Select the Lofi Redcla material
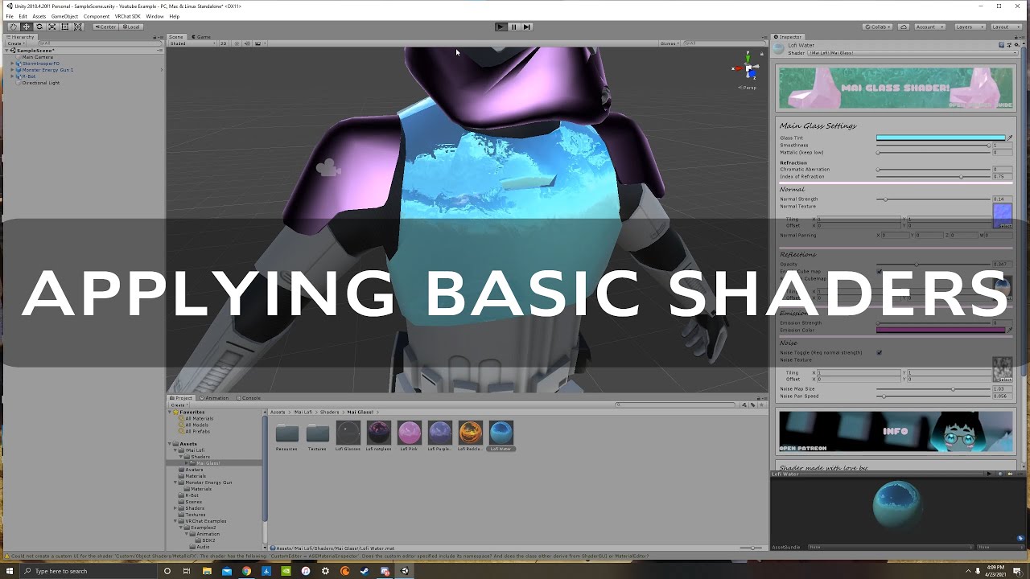Viewport: 1030px width, 579px height. (x=470, y=436)
